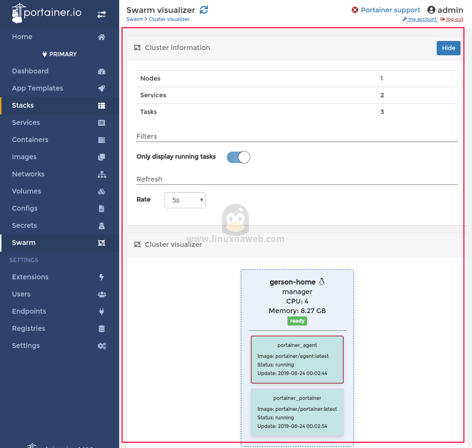Open the Services menu item

click(x=60, y=122)
